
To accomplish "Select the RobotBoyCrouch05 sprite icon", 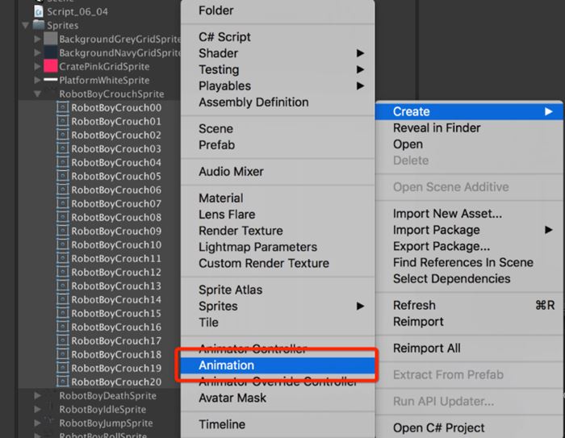I will (63, 176).
